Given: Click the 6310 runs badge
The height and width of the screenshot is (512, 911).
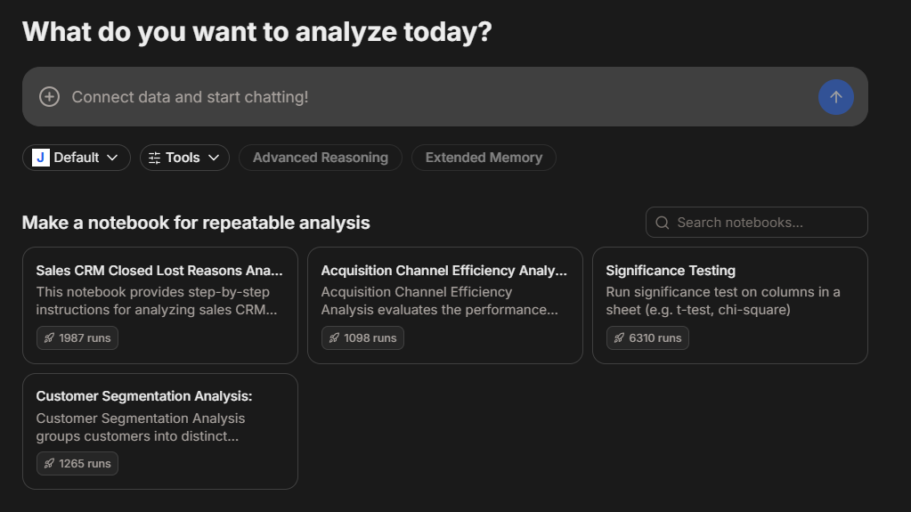Looking at the screenshot, I should [x=647, y=338].
